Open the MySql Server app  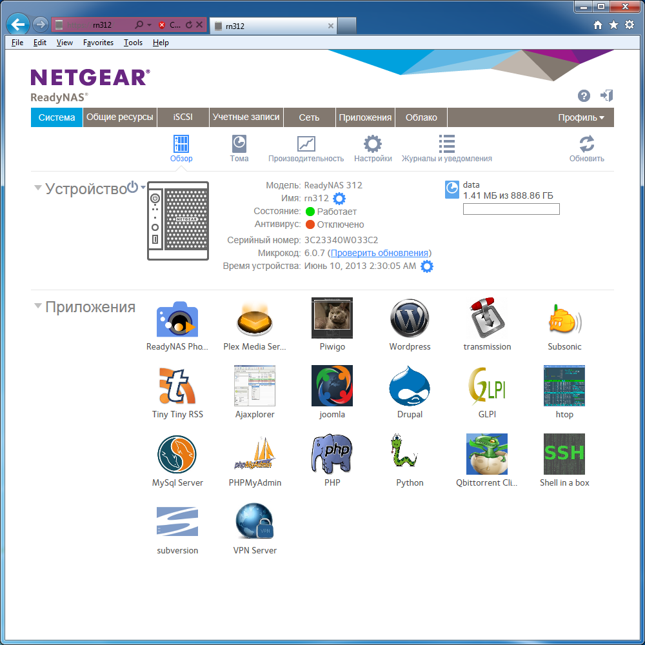pos(177,454)
